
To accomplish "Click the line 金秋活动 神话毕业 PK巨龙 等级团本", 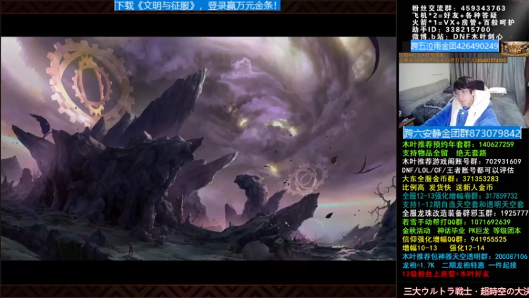I will (x=461, y=230).
